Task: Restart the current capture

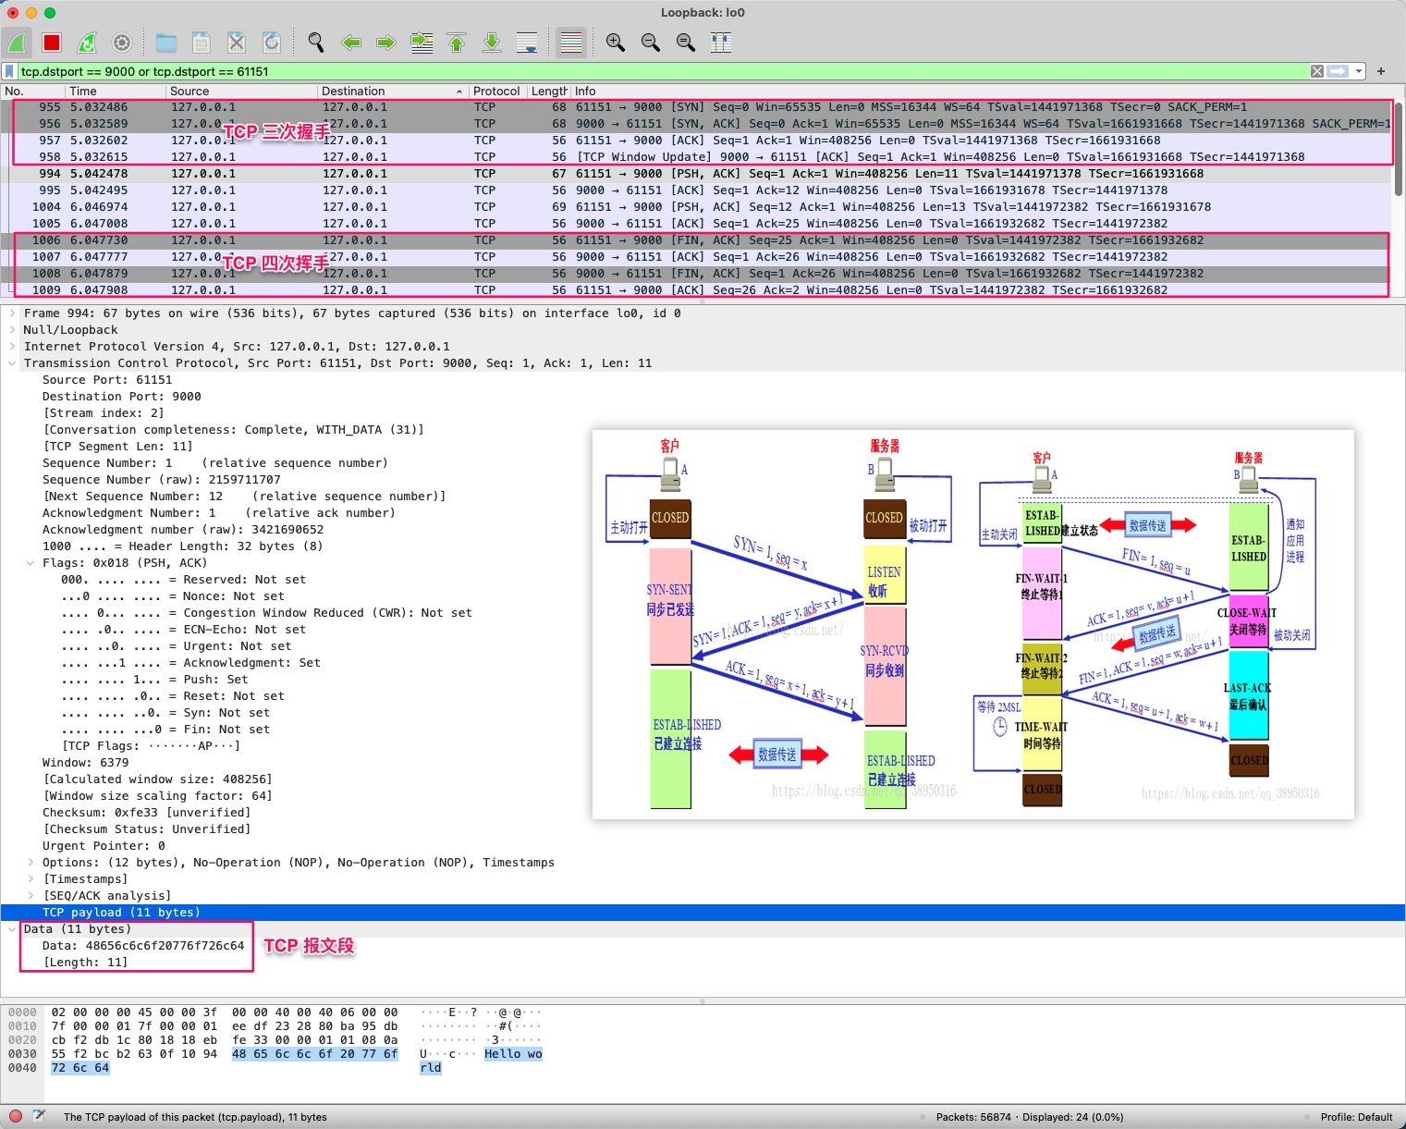Action: point(87,43)
